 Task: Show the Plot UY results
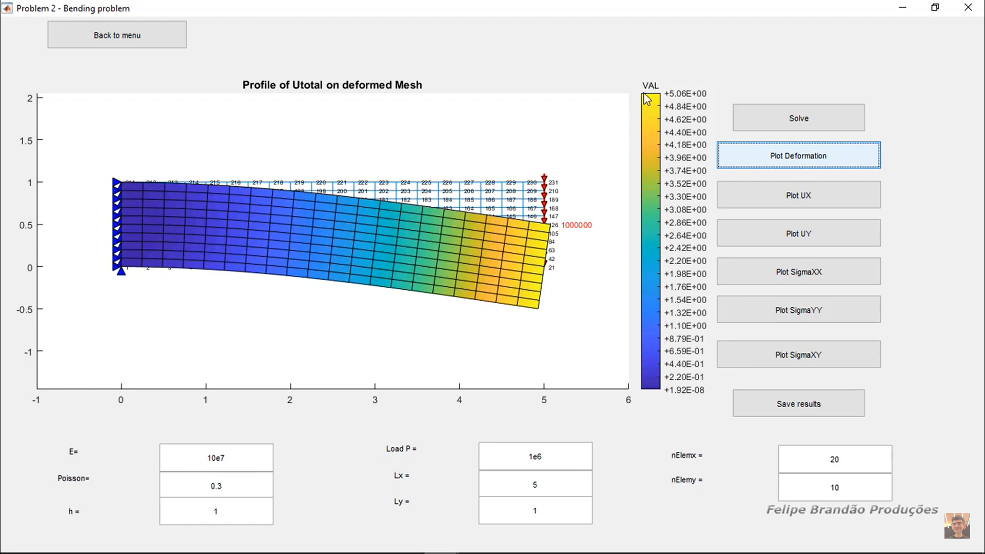coord(798,233)
